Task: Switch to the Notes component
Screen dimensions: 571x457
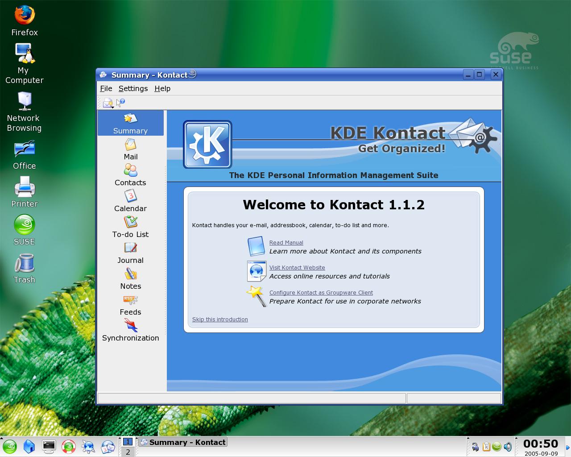Action: pyautogui.click(x=130, y=279)
